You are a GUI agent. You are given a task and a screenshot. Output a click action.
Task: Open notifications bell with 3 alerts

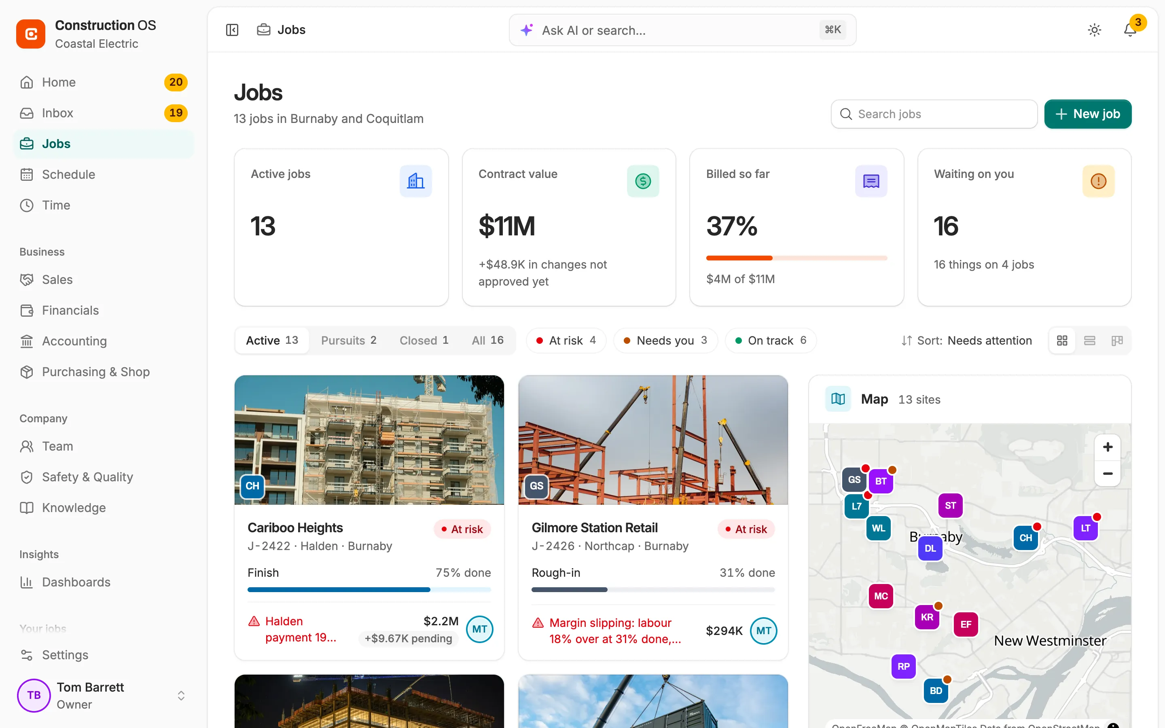pos(1130,30)
